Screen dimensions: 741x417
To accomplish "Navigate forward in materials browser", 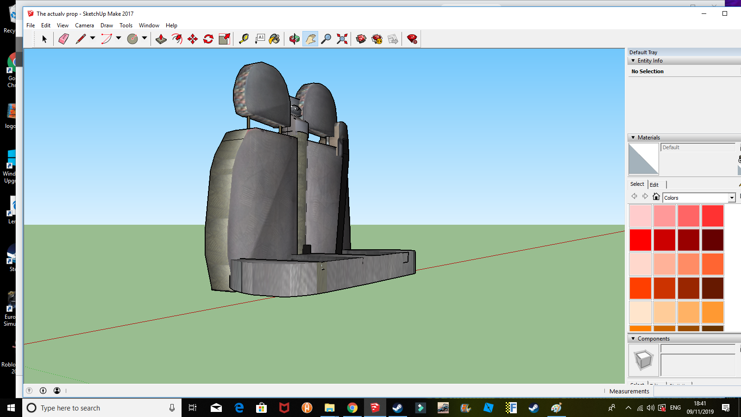I will (x=645, y=196).
